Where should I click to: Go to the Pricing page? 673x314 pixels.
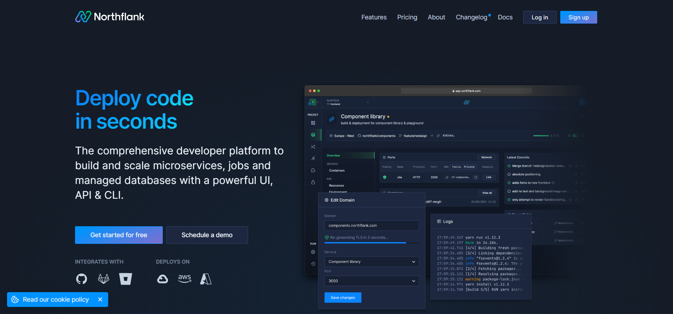click(407, 17)
